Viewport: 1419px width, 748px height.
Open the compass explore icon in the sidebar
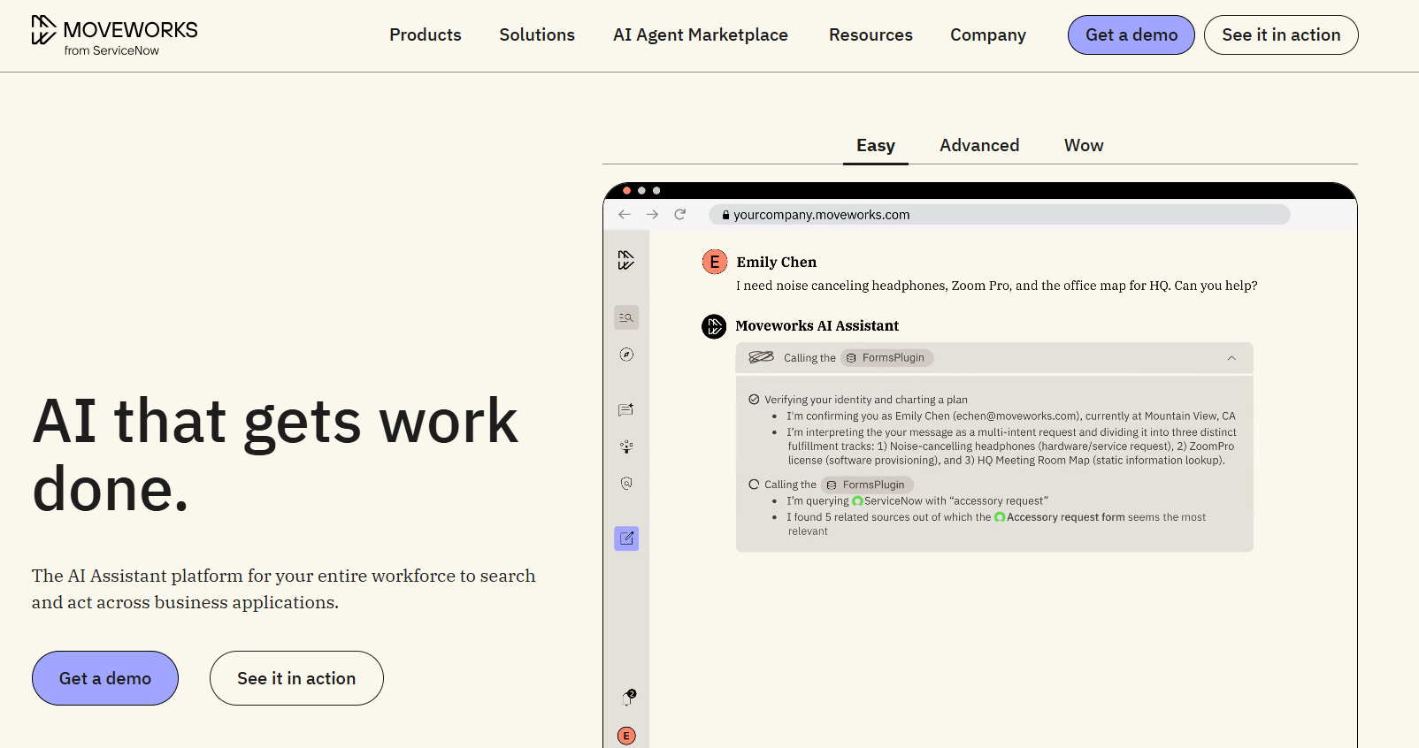coord(626,355)
